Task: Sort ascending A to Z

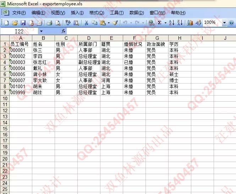Action: click(x=172, y=23)
